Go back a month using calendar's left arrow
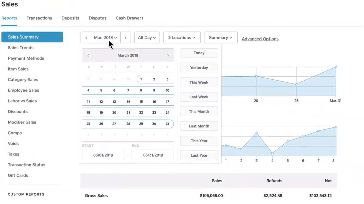364x204 pixels. pyautogui.click(x=88, y=55)
